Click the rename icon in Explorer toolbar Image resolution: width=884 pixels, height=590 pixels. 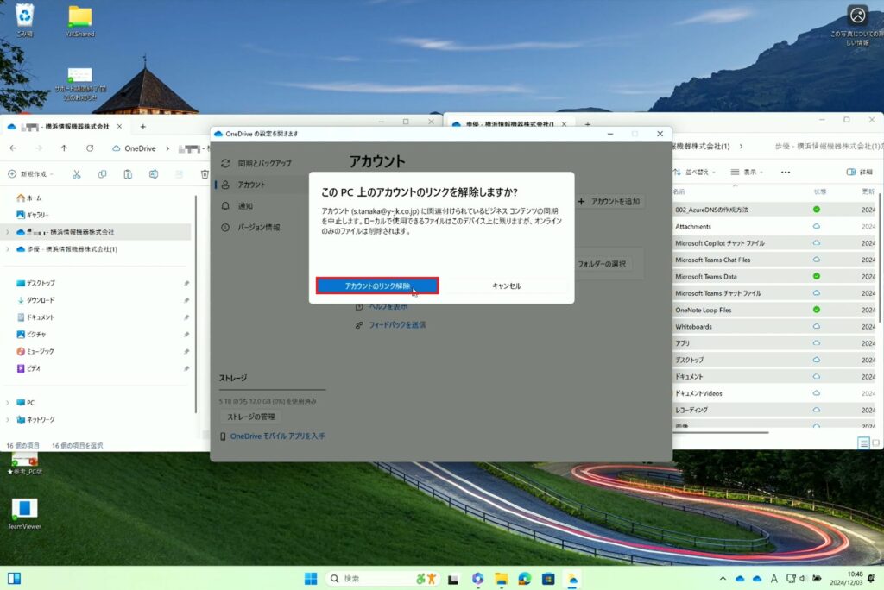click(x=154, y=174)
